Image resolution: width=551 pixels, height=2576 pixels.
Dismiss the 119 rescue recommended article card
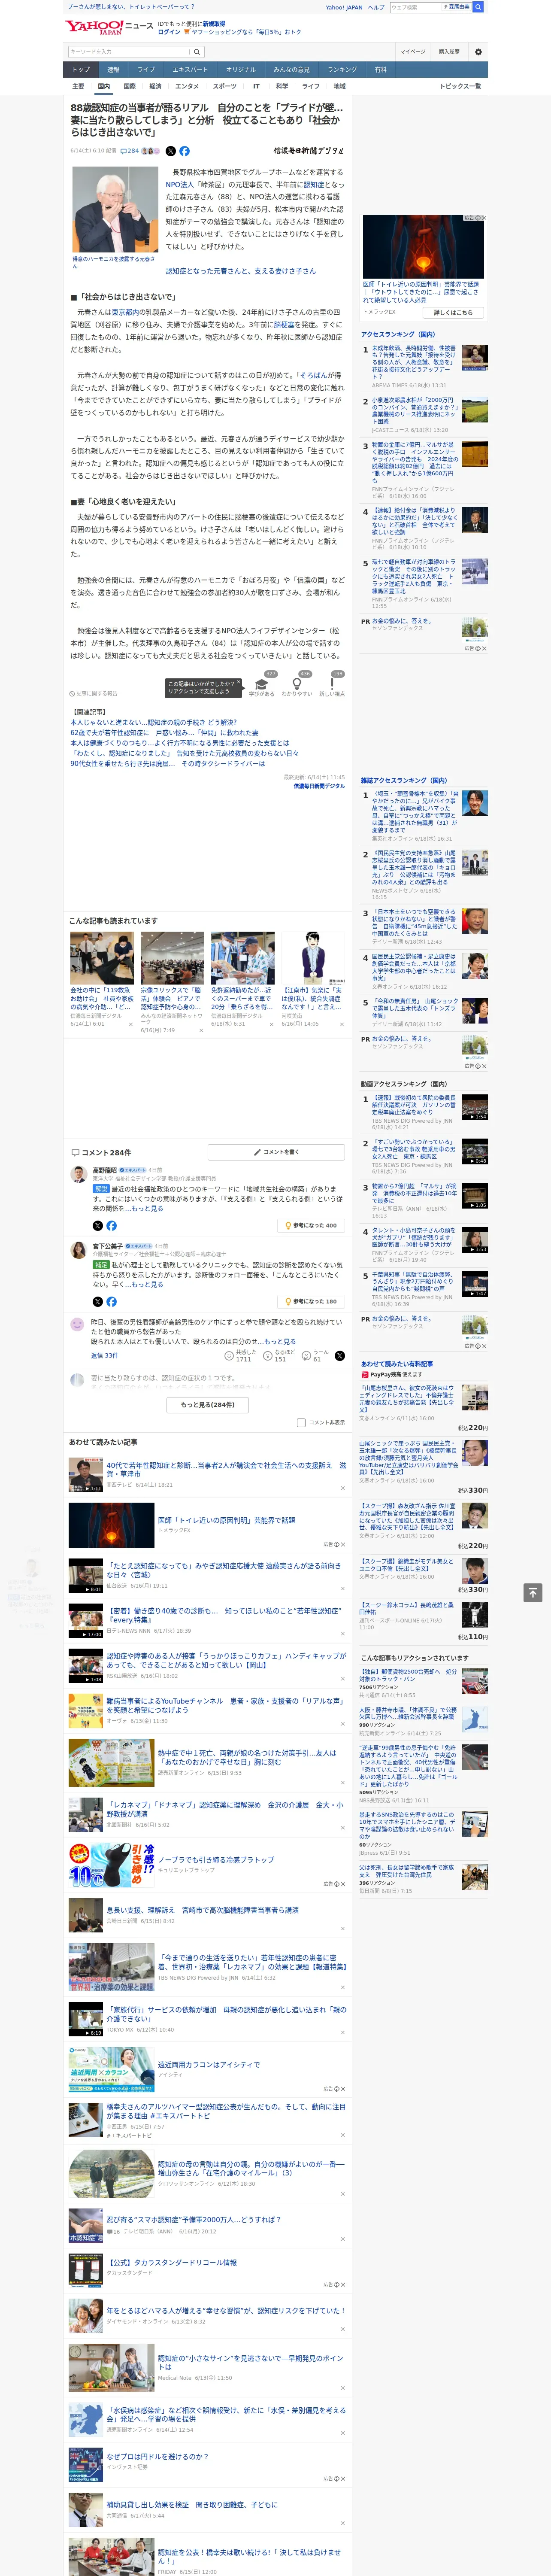click(130, 1024)
